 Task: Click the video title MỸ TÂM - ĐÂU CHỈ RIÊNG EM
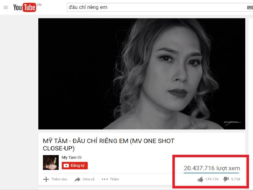click(x=109, y=145)
